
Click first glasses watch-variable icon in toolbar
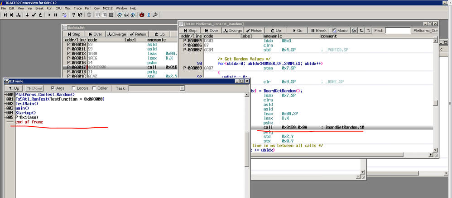[x=120, y=15]
